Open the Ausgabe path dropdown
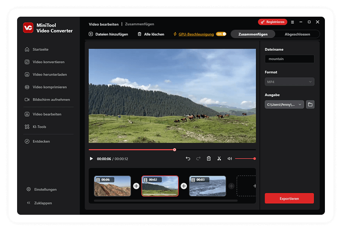The image size is (342, 231). (284, 104)
